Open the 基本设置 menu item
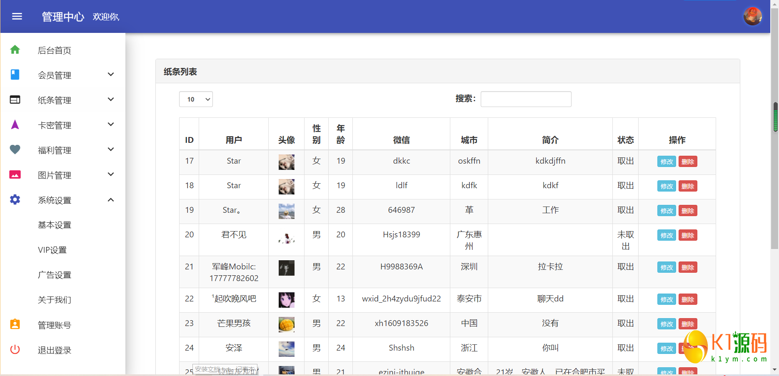The image size is (779, 376). (x=55, y=225)
